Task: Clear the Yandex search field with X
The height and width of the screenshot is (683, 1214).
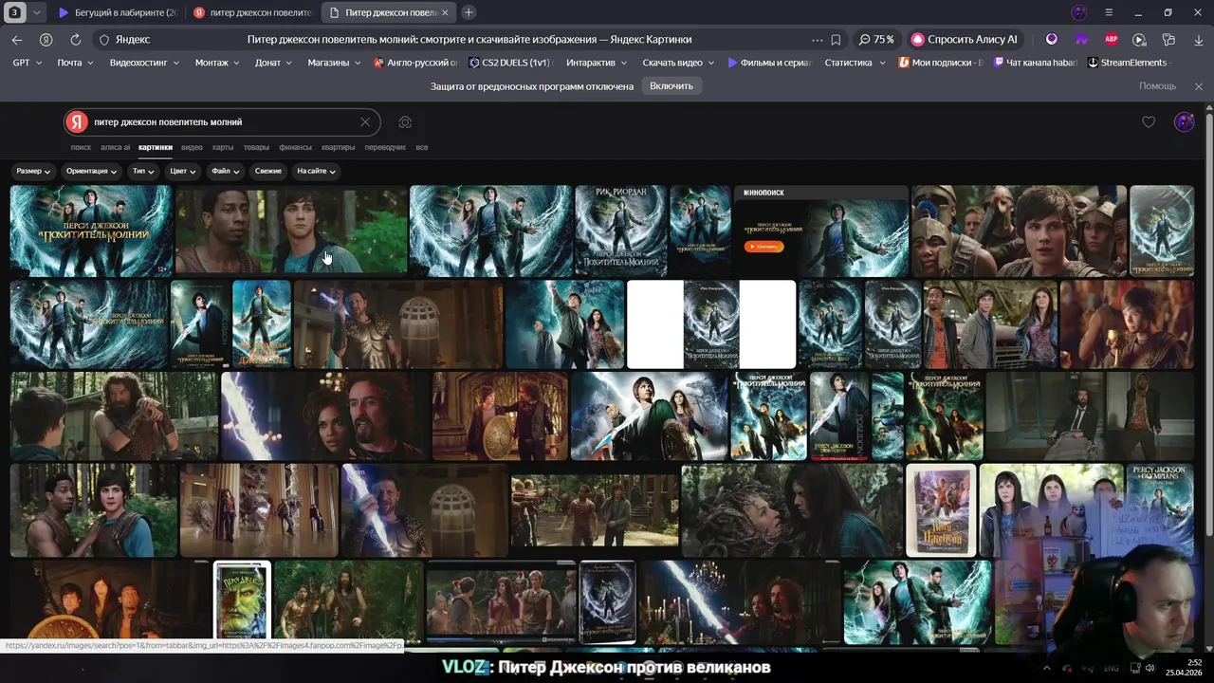Action: [x=365, y=122]
